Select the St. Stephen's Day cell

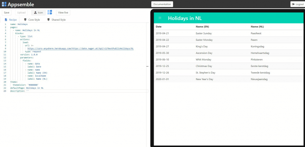[x=205, y=73]
